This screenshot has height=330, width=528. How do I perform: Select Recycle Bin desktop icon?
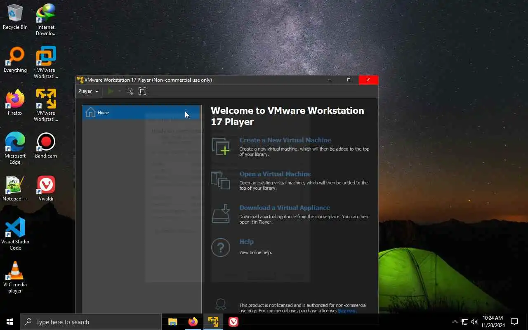point(15,17)
